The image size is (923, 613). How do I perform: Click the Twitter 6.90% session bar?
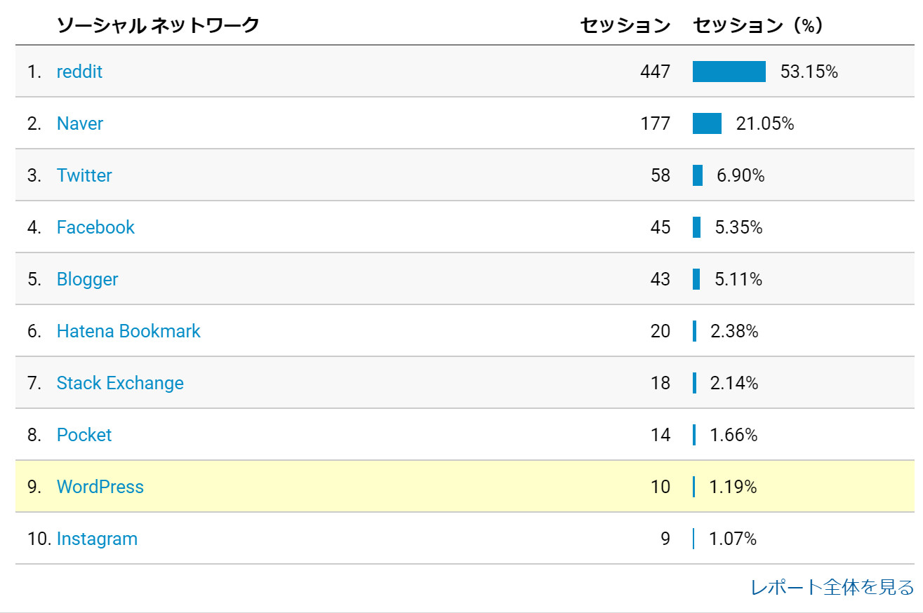[x=698, y=175]
